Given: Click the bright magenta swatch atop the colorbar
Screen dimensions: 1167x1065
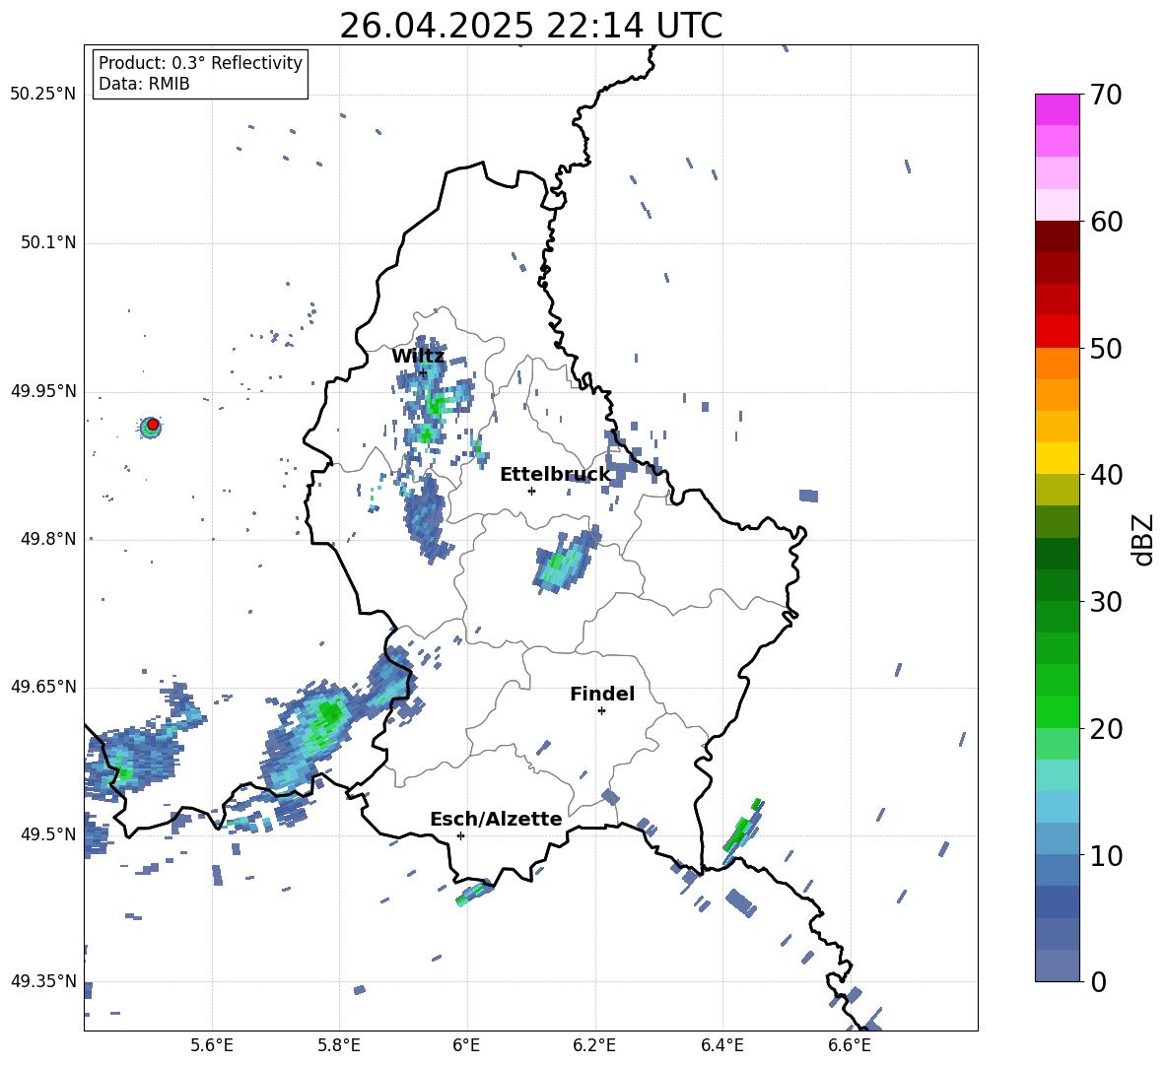Looking at the screenshot, I should point(1057,109).
